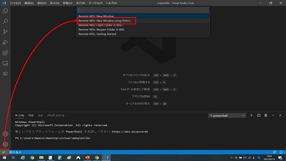Open the 移動(G) menu
The width and height of the screenshot is (286, 161).
(67, 3)
